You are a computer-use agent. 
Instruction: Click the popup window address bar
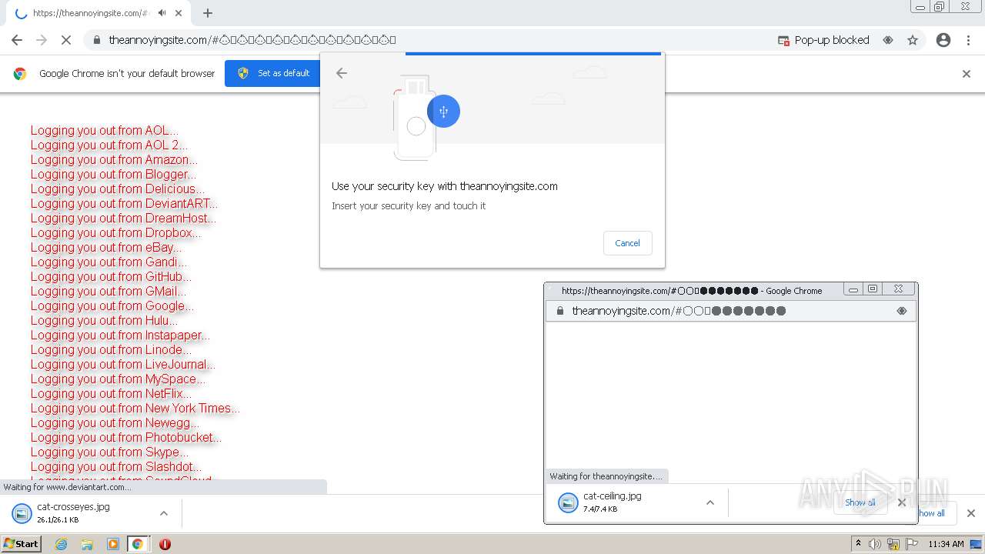(x=730, y=311)
